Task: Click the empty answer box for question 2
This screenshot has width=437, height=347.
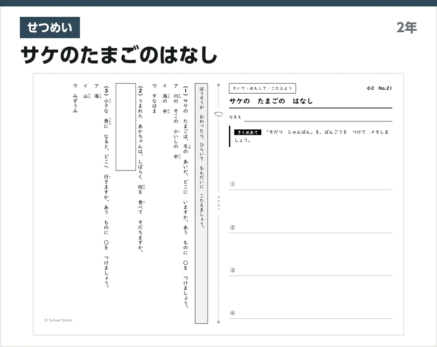Action: pos(126,127)
